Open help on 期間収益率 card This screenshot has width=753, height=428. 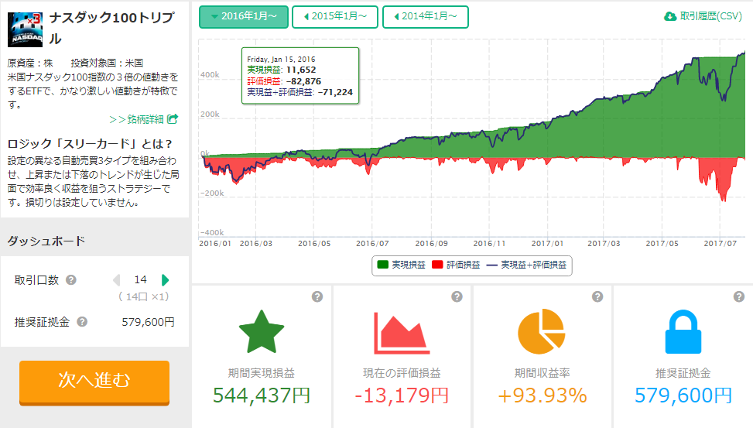pos(597,296)
